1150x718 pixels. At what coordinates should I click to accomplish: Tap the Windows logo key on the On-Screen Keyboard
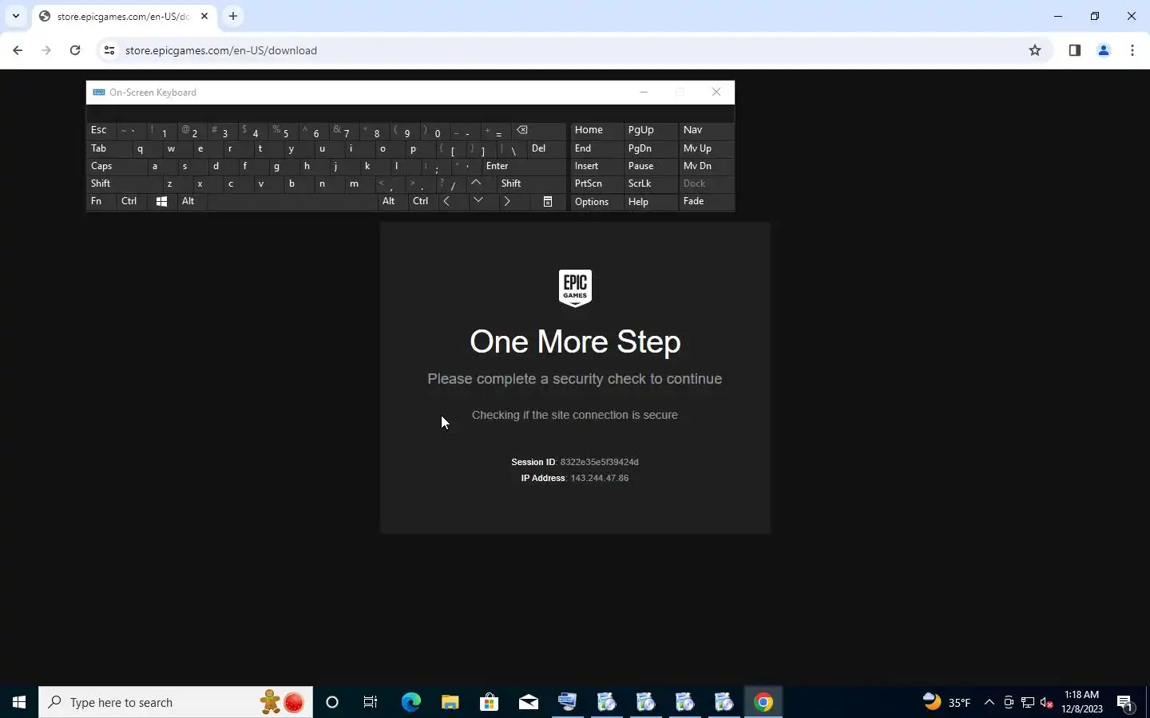pyautogui.click(x=161, y=202)
